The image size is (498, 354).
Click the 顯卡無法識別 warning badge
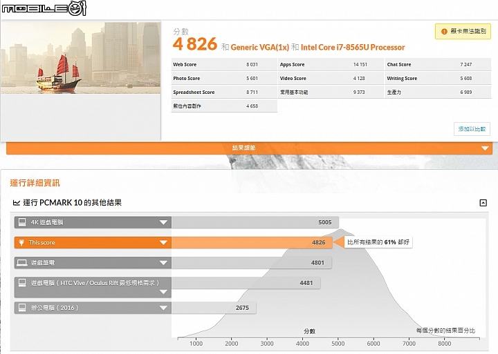463,31
